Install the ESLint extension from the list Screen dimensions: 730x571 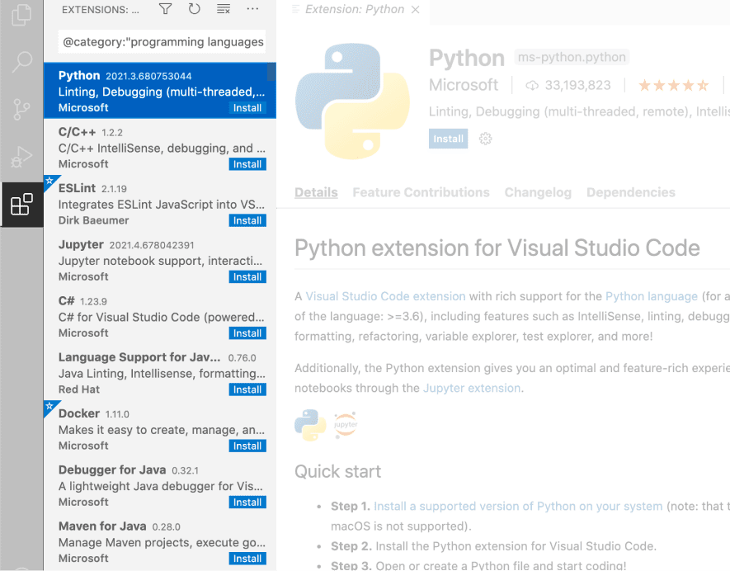pyautogui.click(x=247, y=220)
